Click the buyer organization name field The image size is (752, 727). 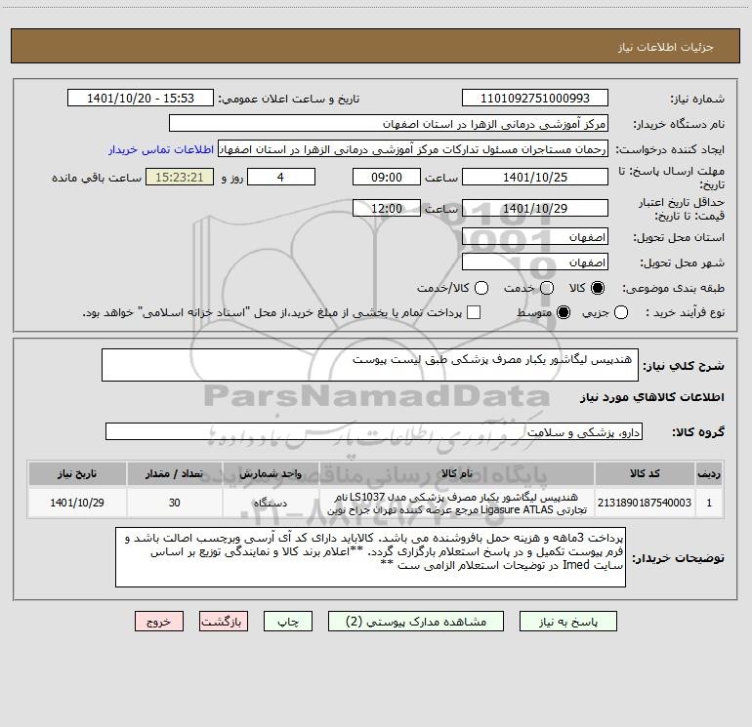[389, 124]
